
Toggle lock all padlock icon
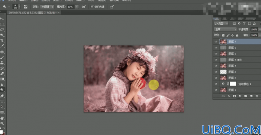point(237,35)
